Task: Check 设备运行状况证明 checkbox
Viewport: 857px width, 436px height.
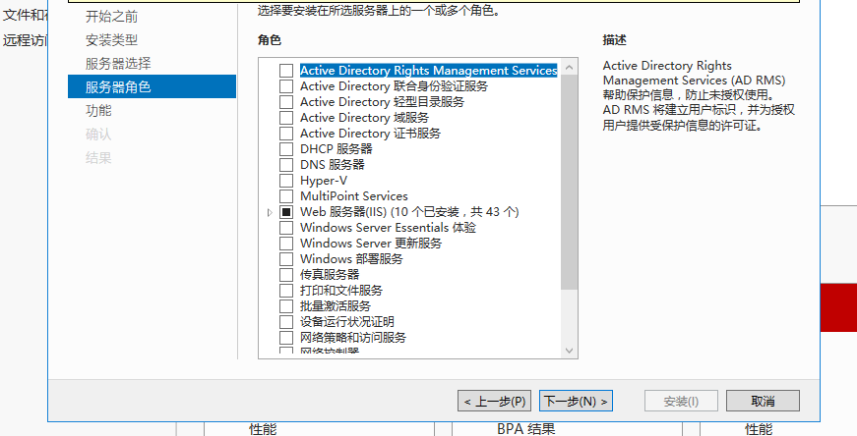Action: pyautogui.click(x=286, y=322)
